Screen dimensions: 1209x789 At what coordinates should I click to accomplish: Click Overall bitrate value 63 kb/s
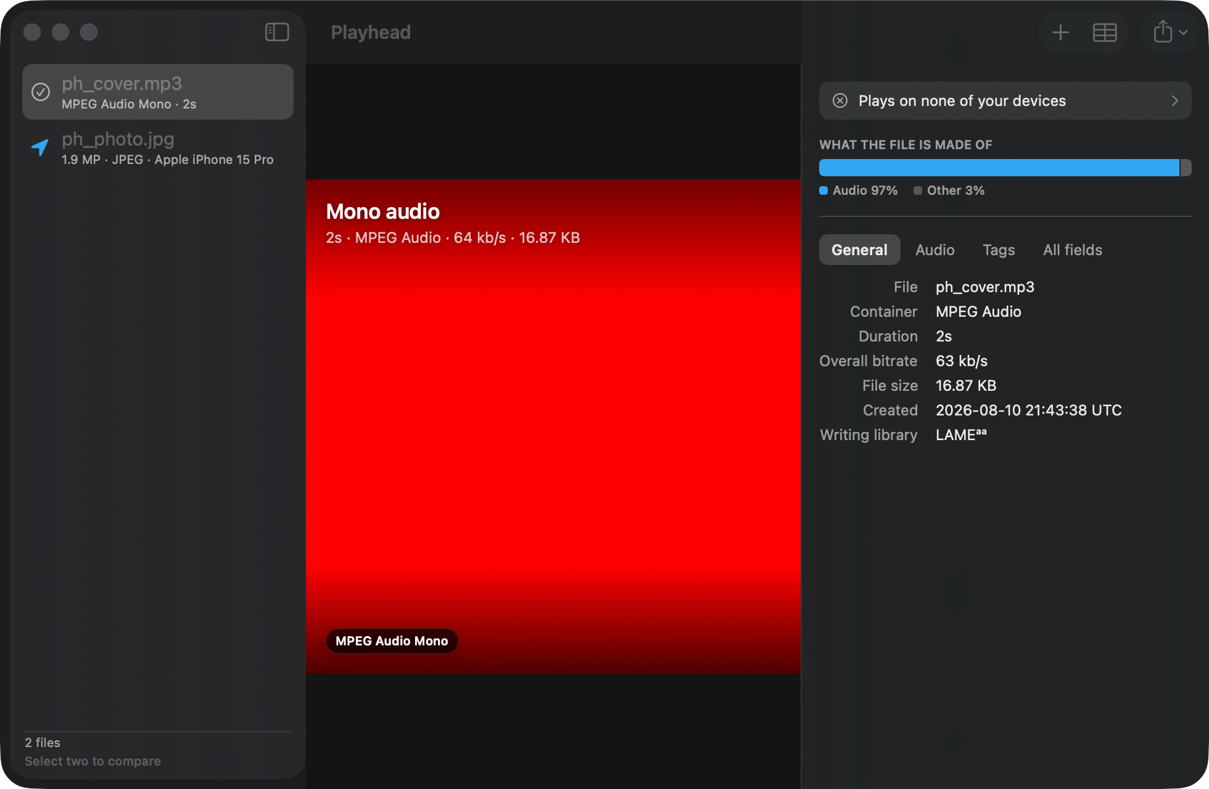pos(962,361)
